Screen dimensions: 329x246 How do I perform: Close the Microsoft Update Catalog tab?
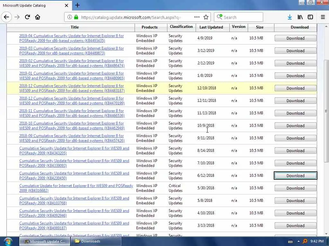[67, 5]
